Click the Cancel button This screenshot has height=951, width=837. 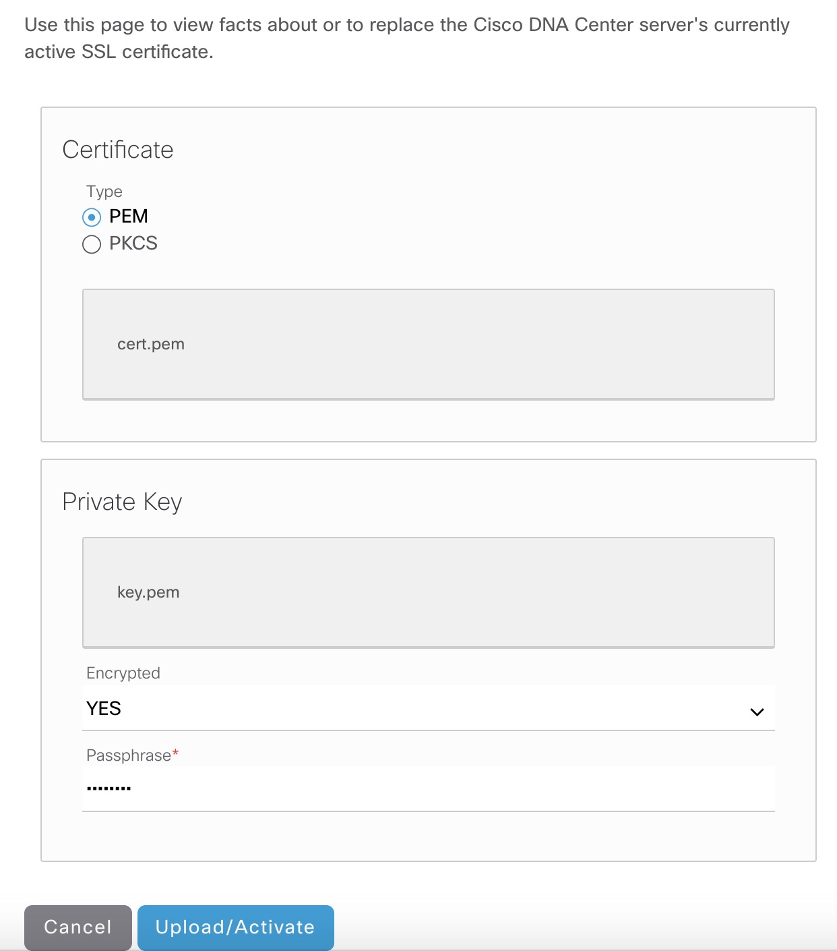pos(78,927)
